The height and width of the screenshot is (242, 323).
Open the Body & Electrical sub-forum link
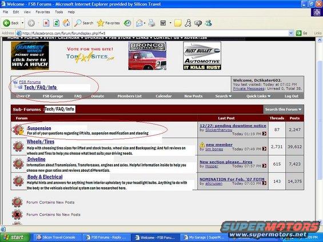pyautogui.click(x=45, y=177)
